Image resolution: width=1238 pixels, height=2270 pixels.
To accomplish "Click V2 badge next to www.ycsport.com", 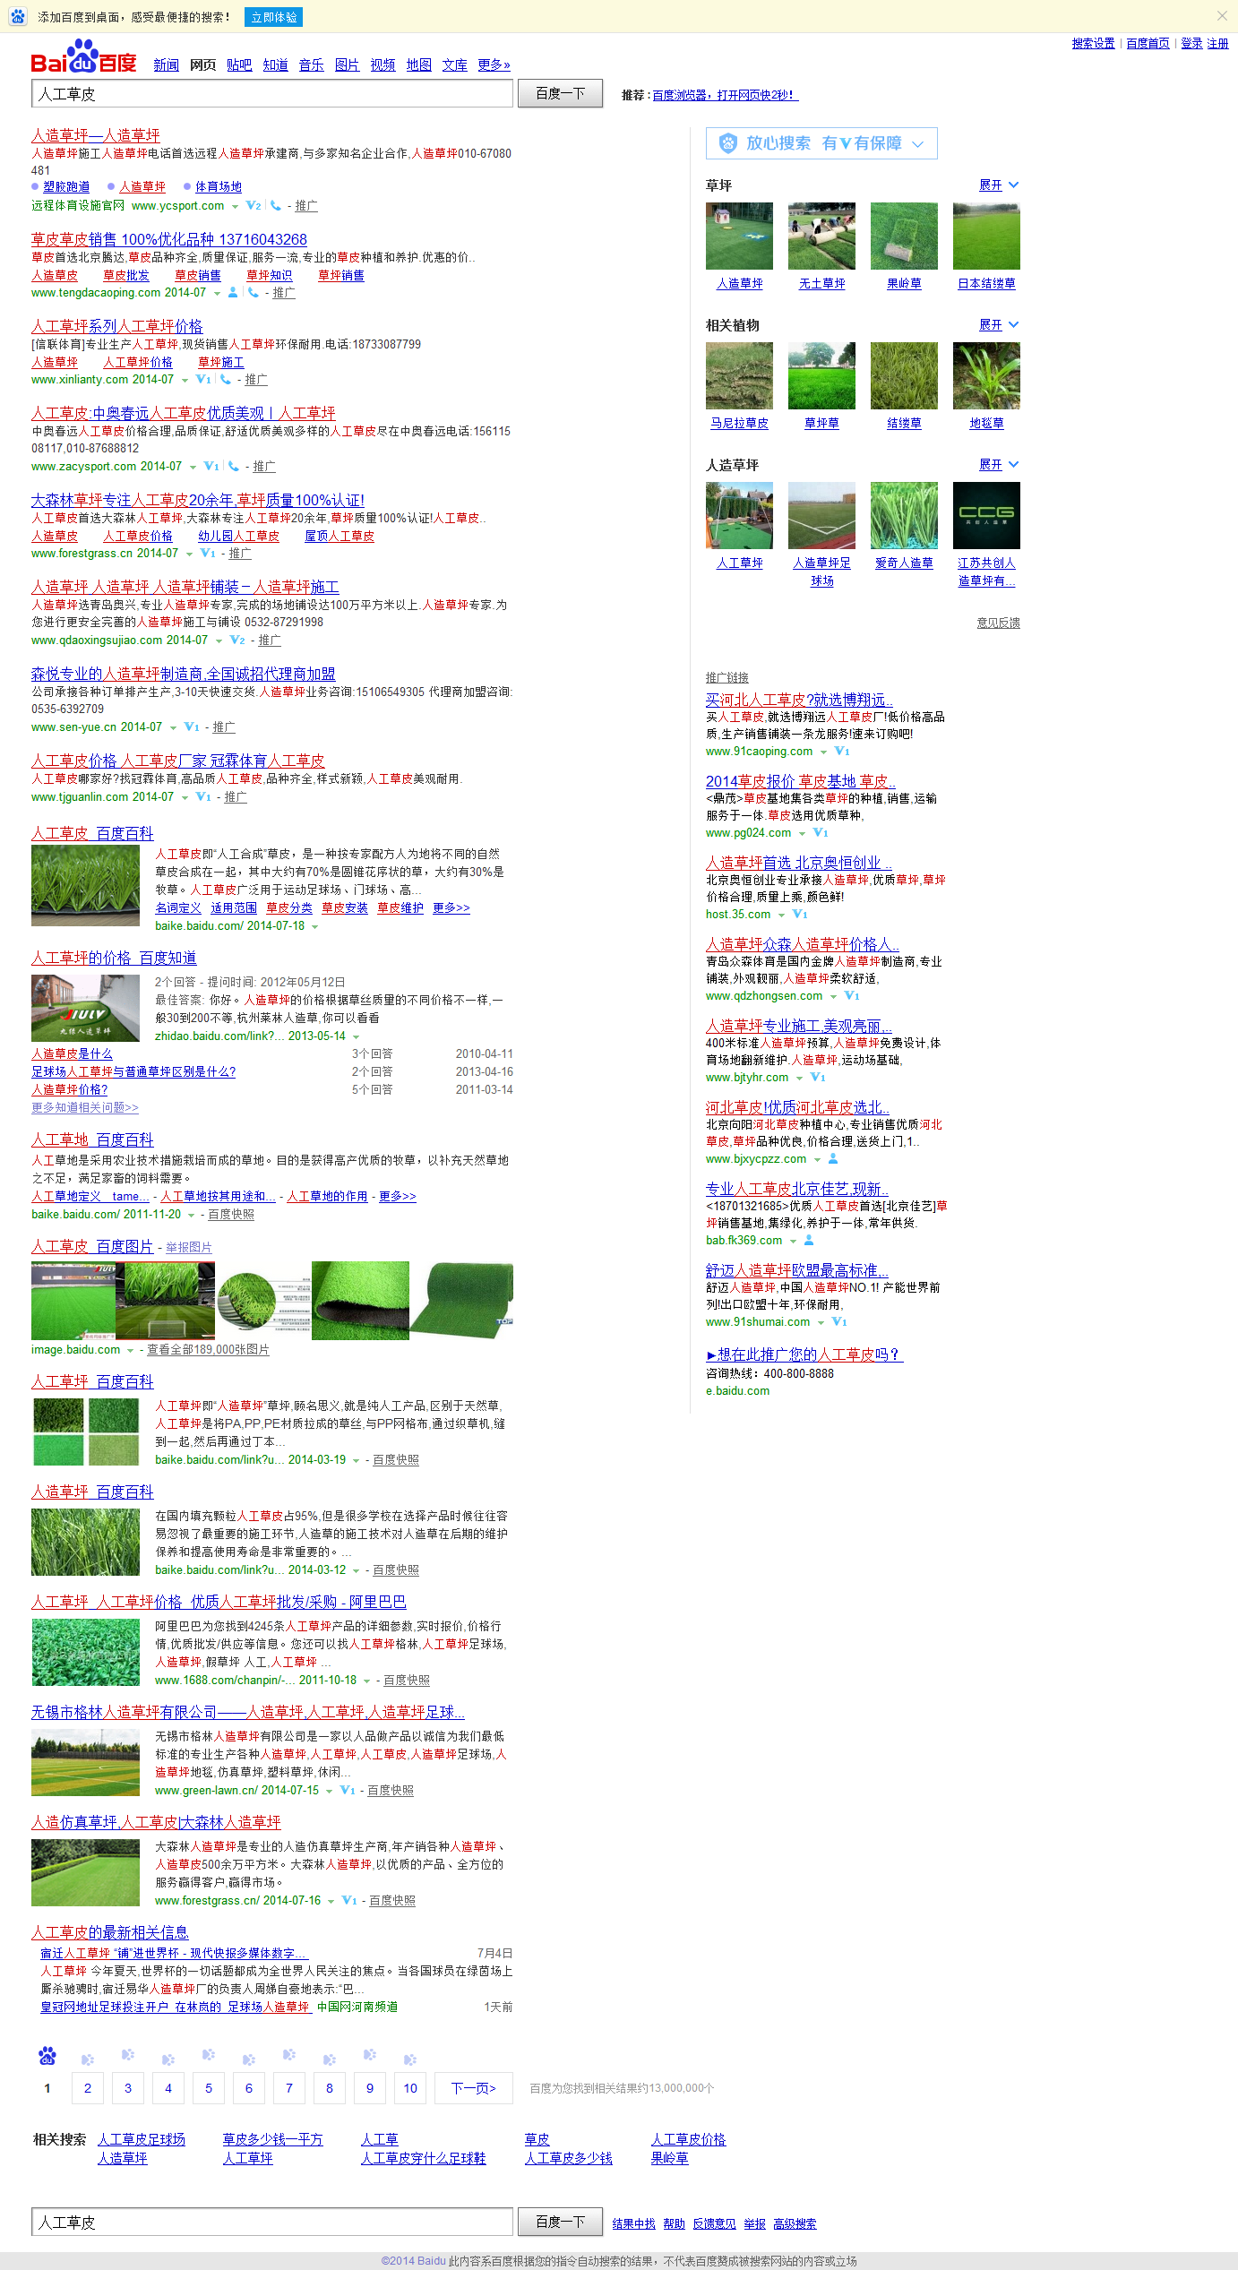I will click(254, 206).
